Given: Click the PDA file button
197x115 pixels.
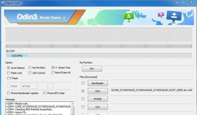Looking at the screenshot, I should click(98, 91).
